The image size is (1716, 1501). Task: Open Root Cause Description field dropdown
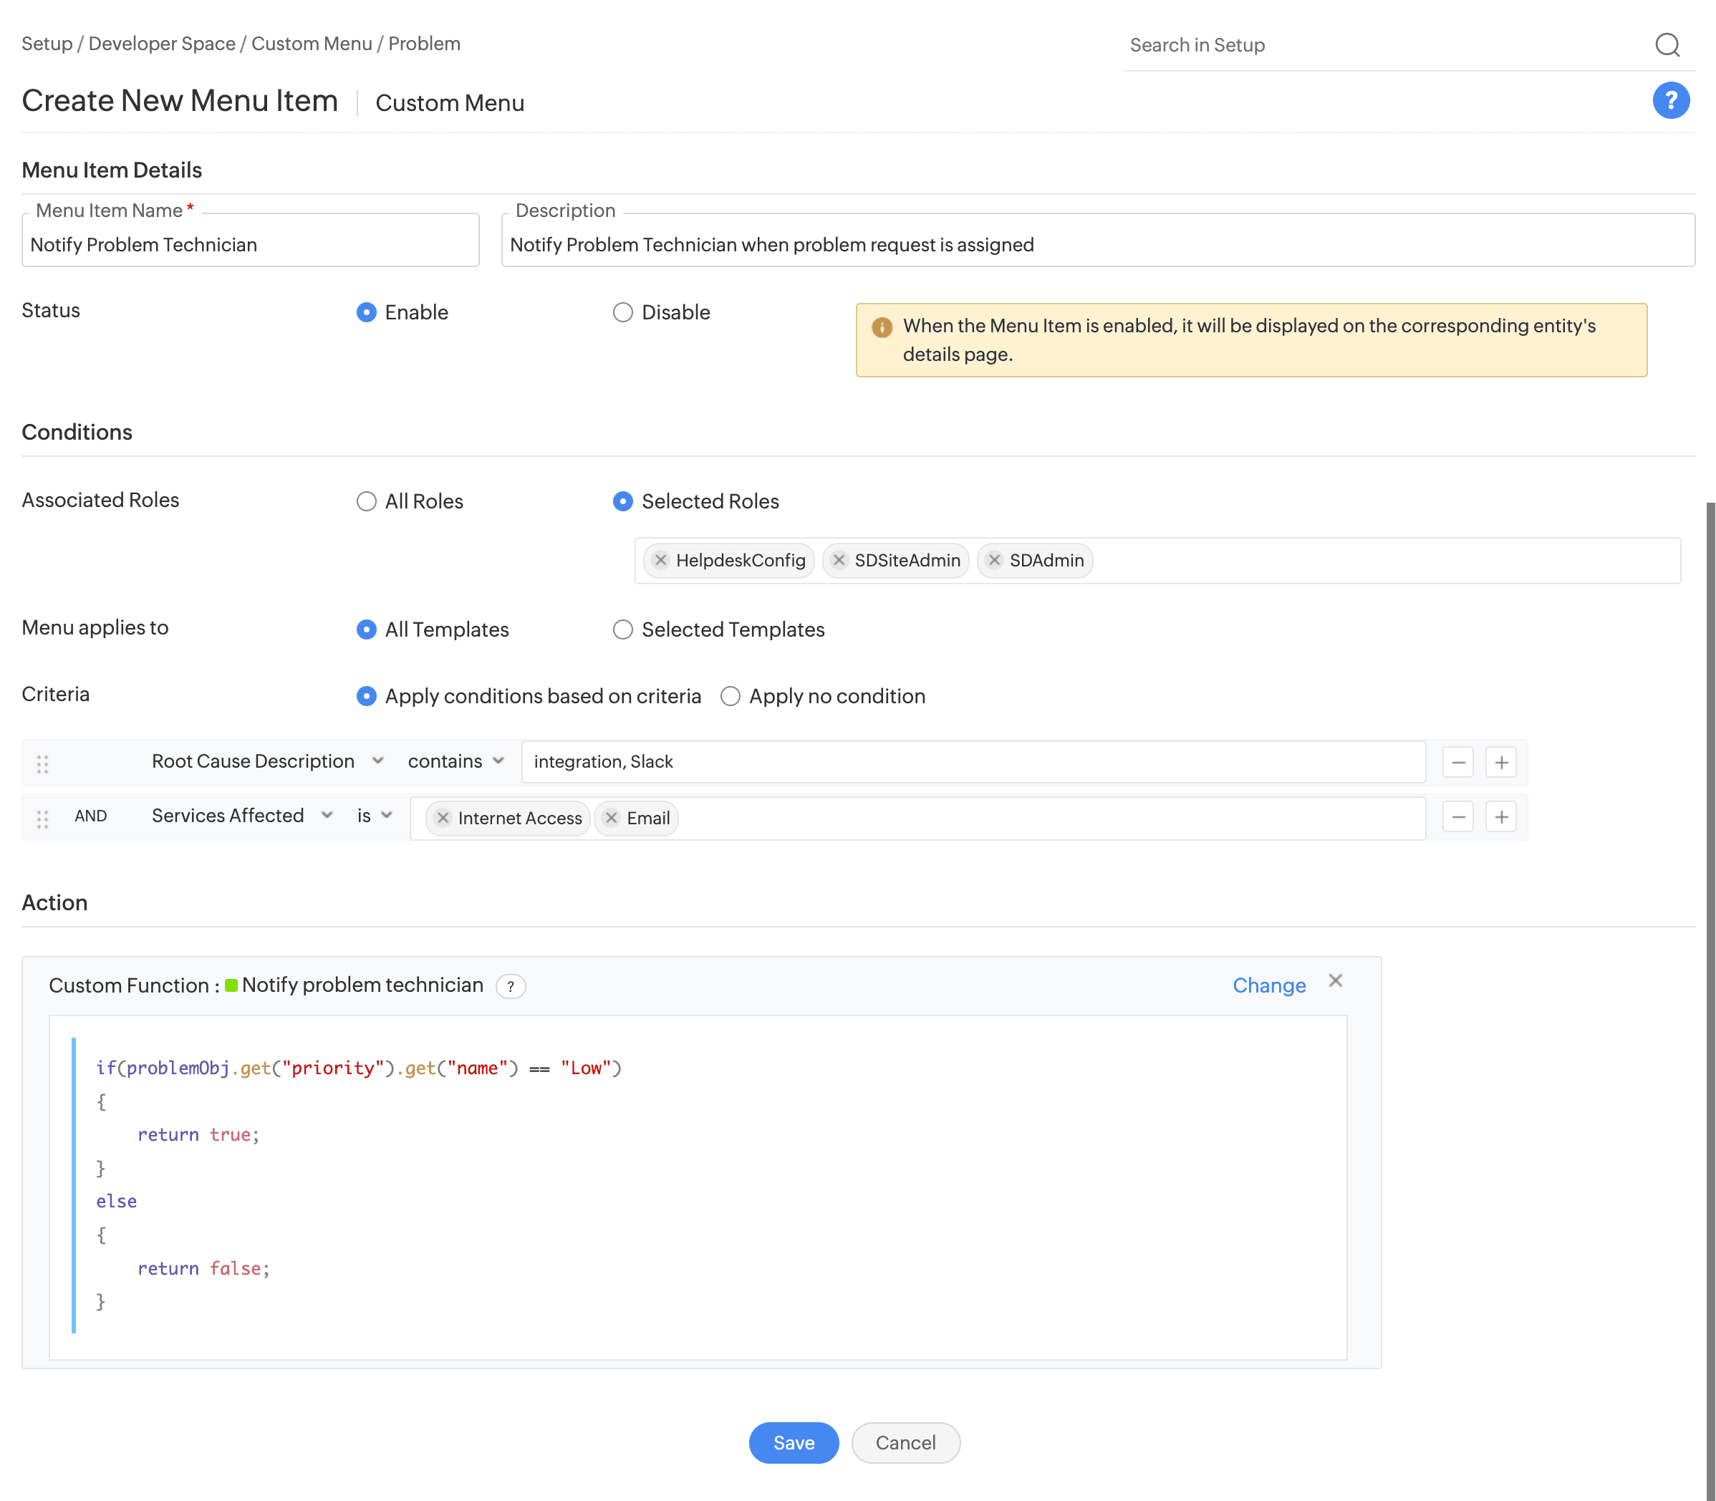266,761
